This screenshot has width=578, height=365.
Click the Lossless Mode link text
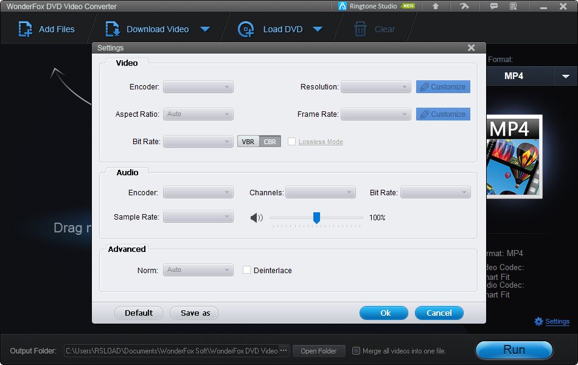click(x=321, y=142)
